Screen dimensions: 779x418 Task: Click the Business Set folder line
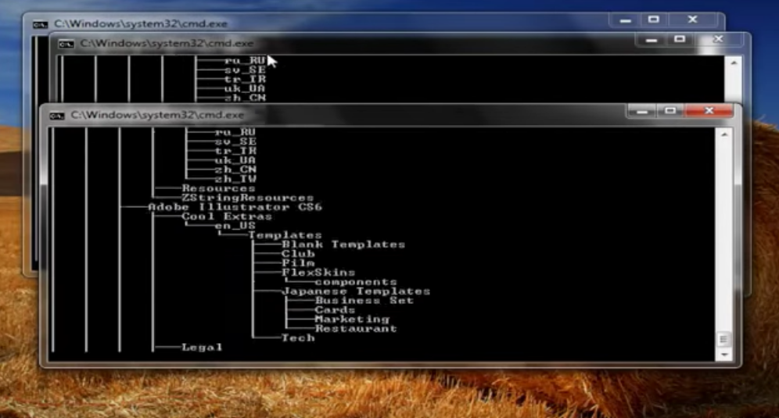(364, 301)
